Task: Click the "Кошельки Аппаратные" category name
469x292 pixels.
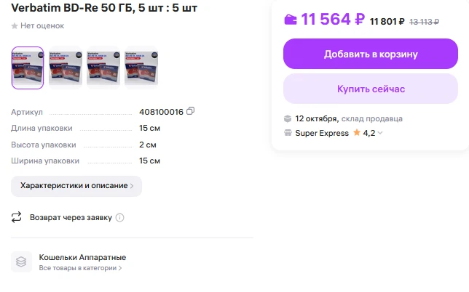Action: 82,257
